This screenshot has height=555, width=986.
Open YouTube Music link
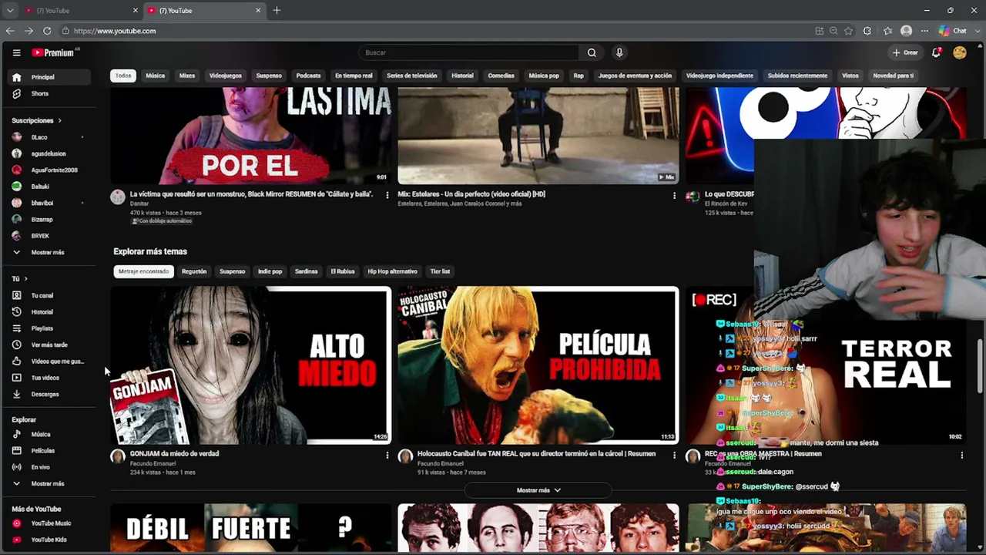coord(50,523)
